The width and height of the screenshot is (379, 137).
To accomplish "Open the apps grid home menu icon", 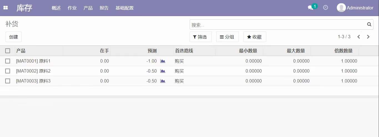I will point(6,8).
